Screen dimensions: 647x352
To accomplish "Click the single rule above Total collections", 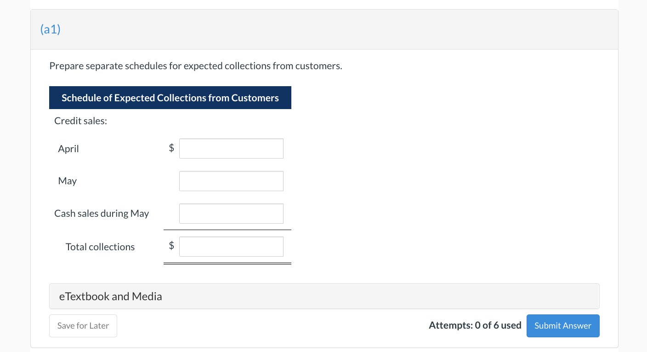I will click(227, 230).
